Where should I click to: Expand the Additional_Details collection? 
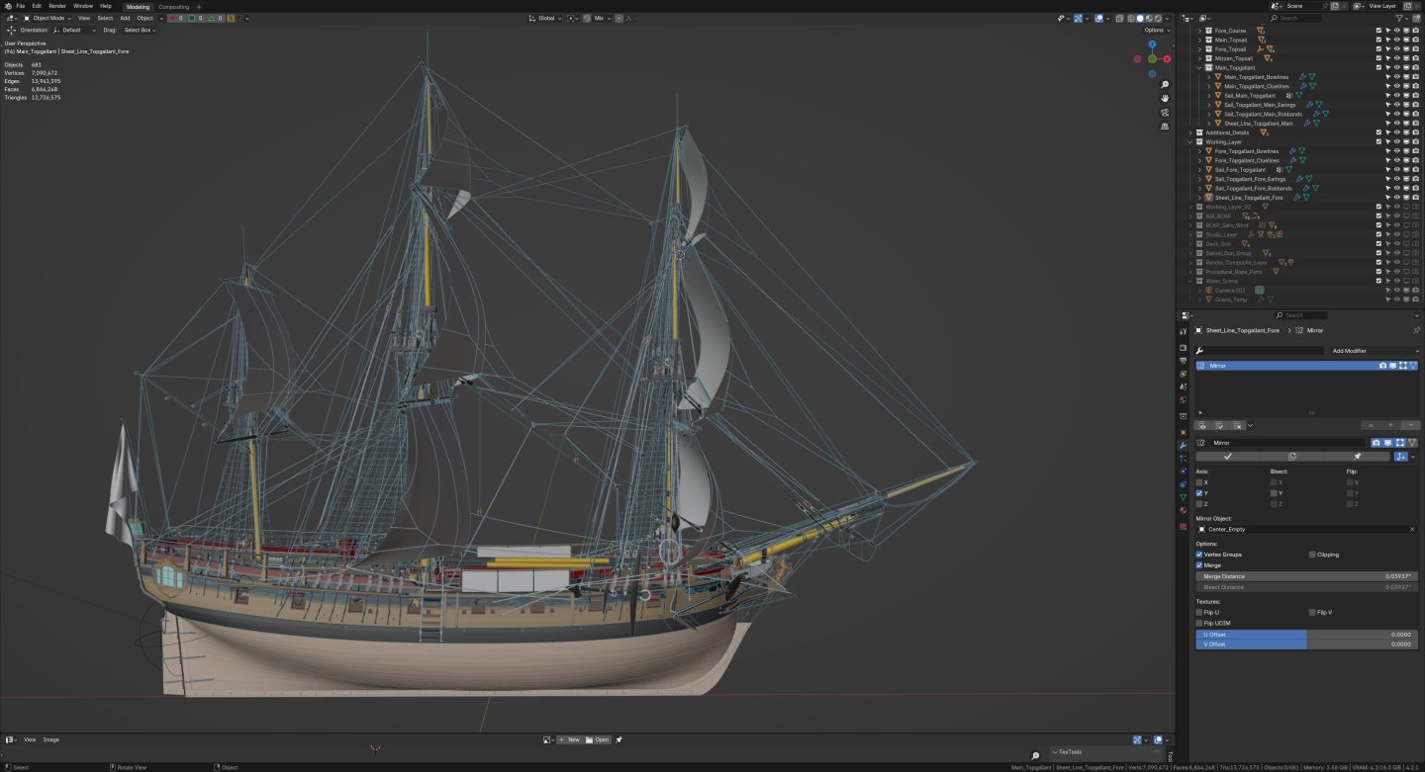[1191, 132]
